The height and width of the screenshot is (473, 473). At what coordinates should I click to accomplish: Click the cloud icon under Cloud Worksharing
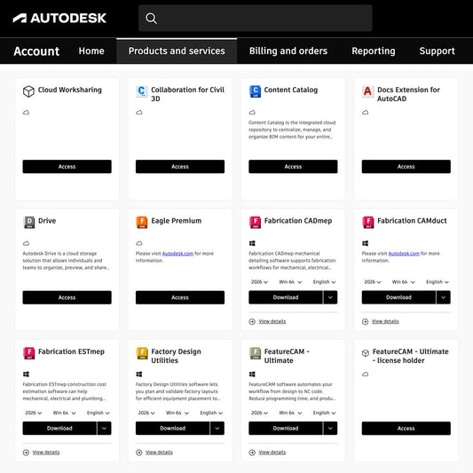27,113
